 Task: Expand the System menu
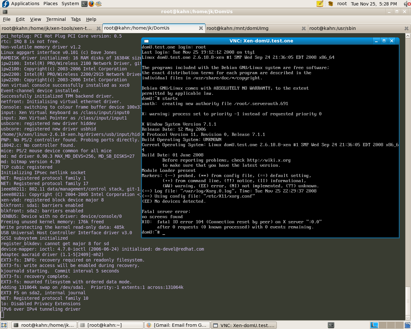(70, 4)
